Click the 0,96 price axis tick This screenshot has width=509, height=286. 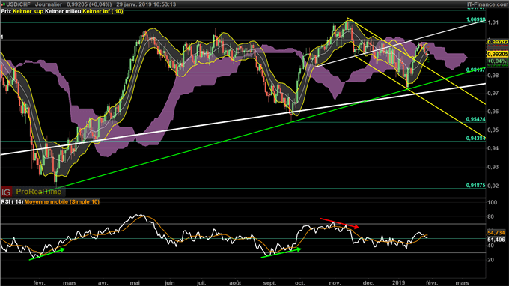[x=493, y=112]
